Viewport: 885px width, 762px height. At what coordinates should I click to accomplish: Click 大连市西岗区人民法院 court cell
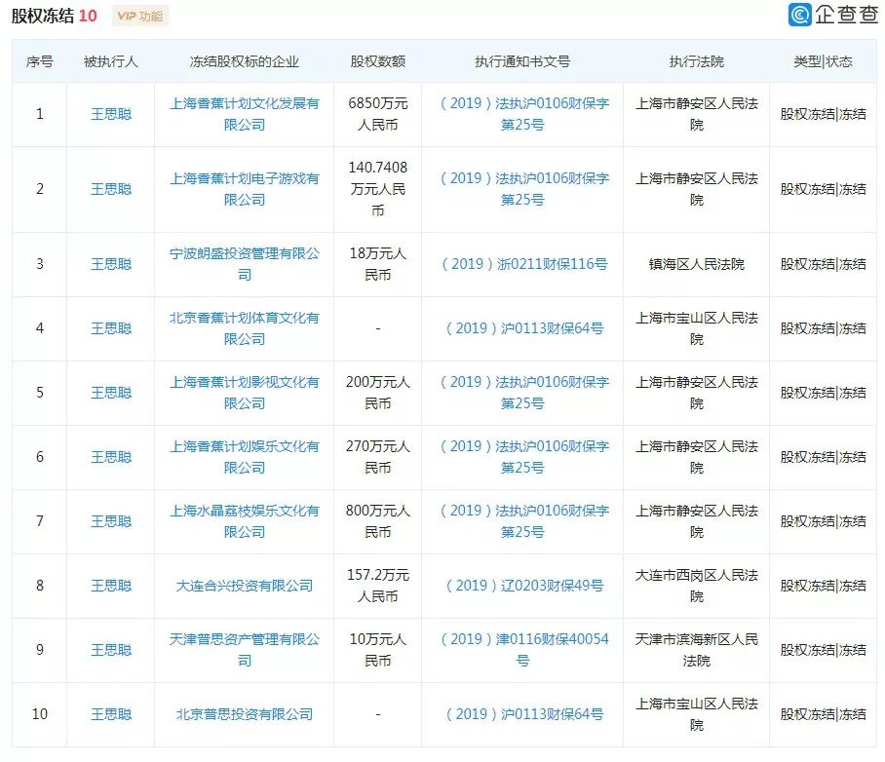(x=697, y=586)
